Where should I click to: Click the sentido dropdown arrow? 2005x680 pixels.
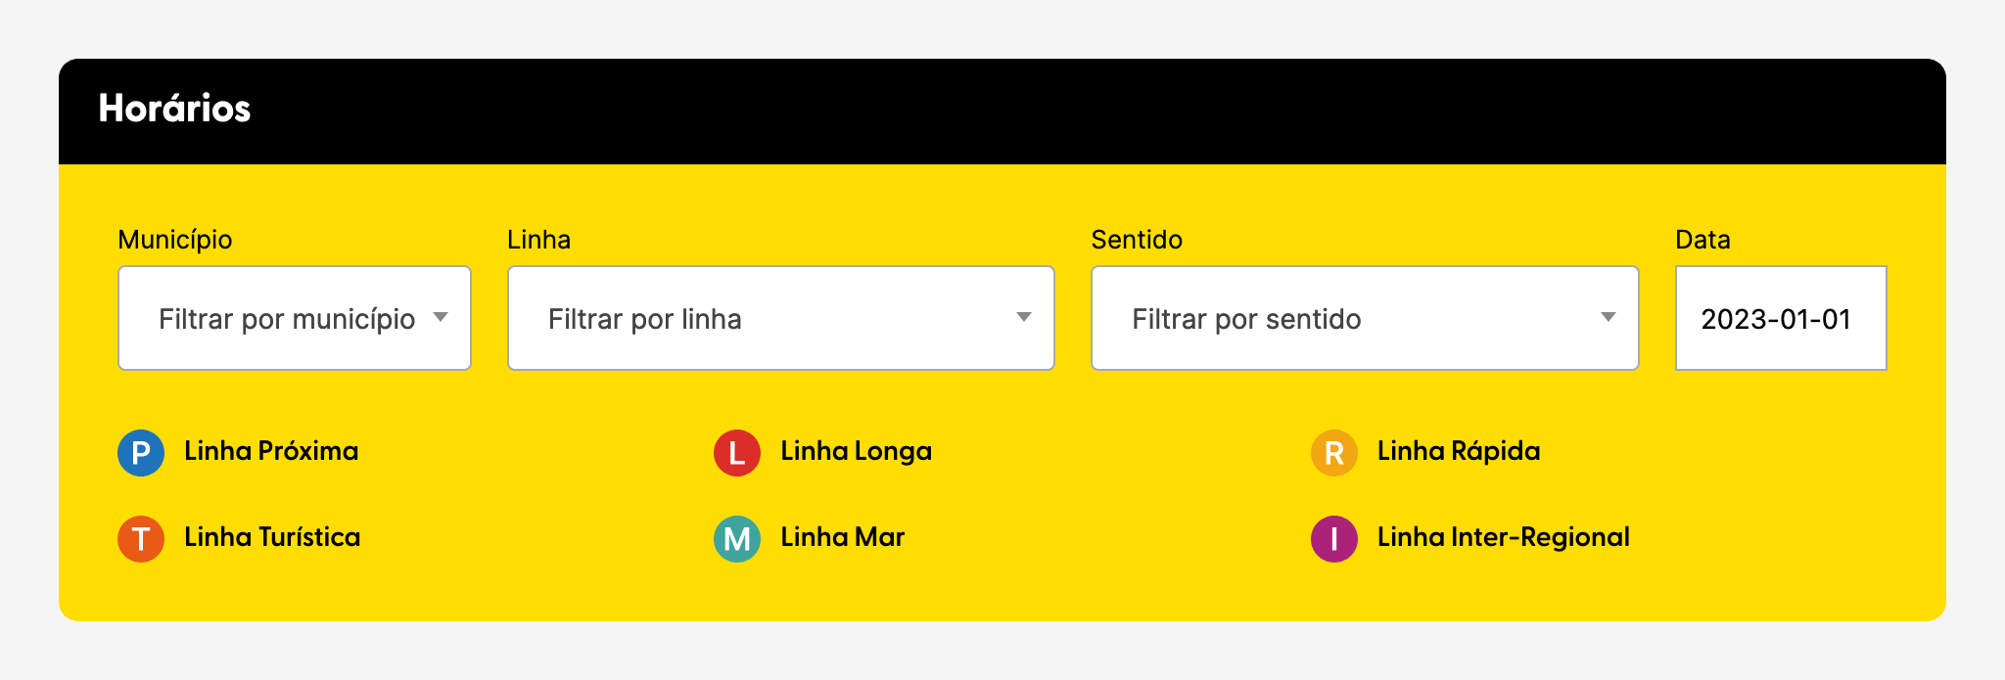[1609, 317]
